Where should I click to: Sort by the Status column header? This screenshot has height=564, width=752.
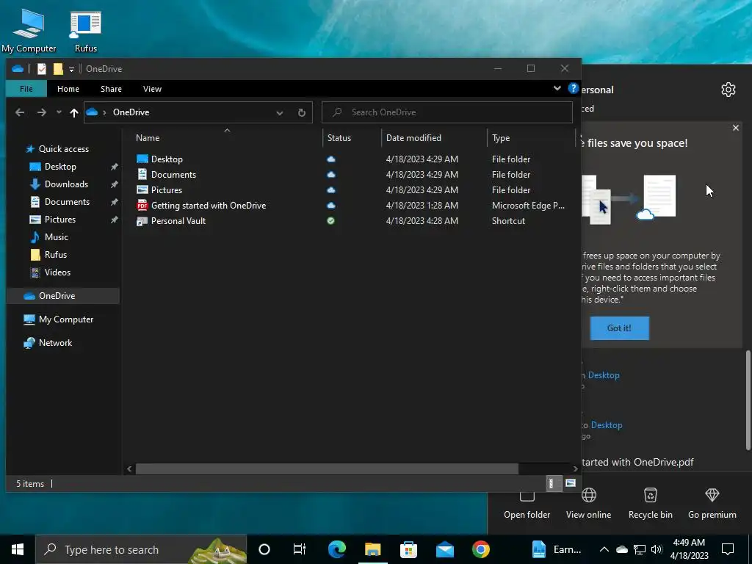pyautogui.click(x=352, y=137)
